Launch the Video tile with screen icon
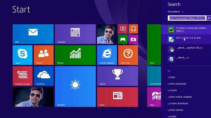Screen dimensions: 211x118 coord(123,29)
